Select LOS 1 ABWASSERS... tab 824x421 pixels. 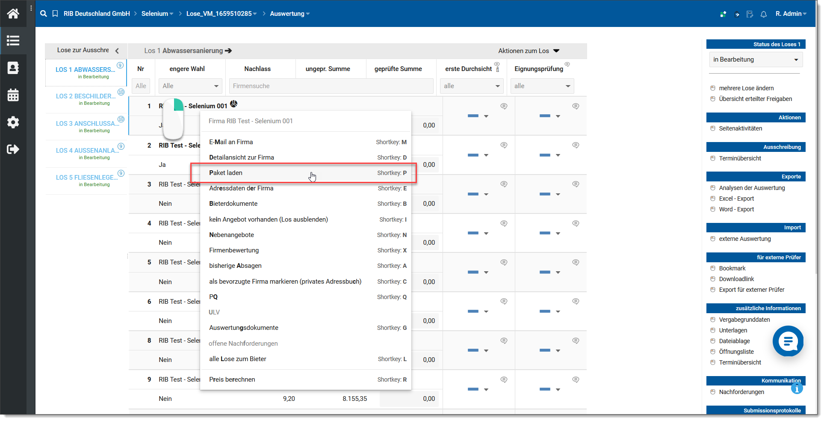tap(86, 73)
